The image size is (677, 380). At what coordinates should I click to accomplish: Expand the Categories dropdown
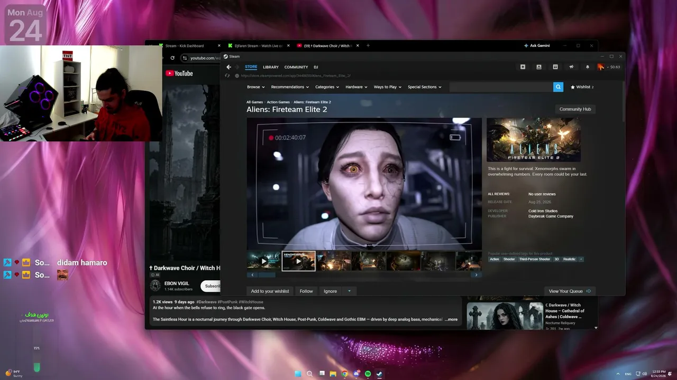[x=327, y=87]
